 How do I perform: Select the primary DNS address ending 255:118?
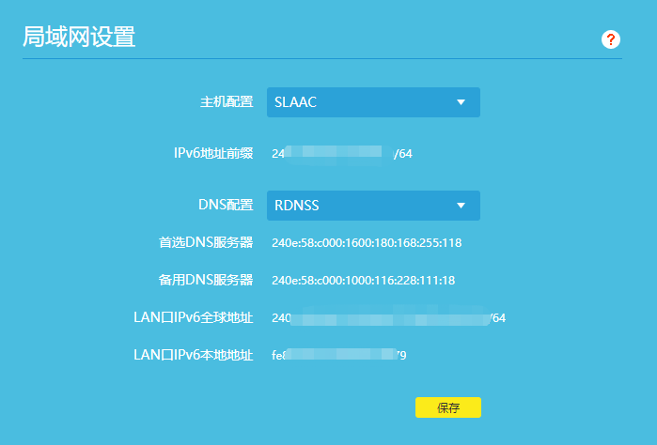[x=367, y=243]
